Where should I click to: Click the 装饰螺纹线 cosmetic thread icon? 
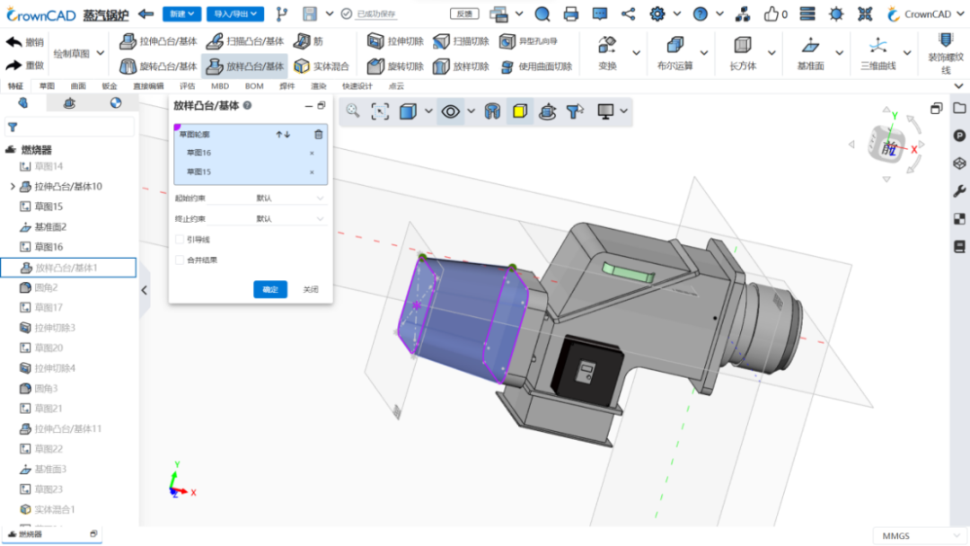[946, 40]
